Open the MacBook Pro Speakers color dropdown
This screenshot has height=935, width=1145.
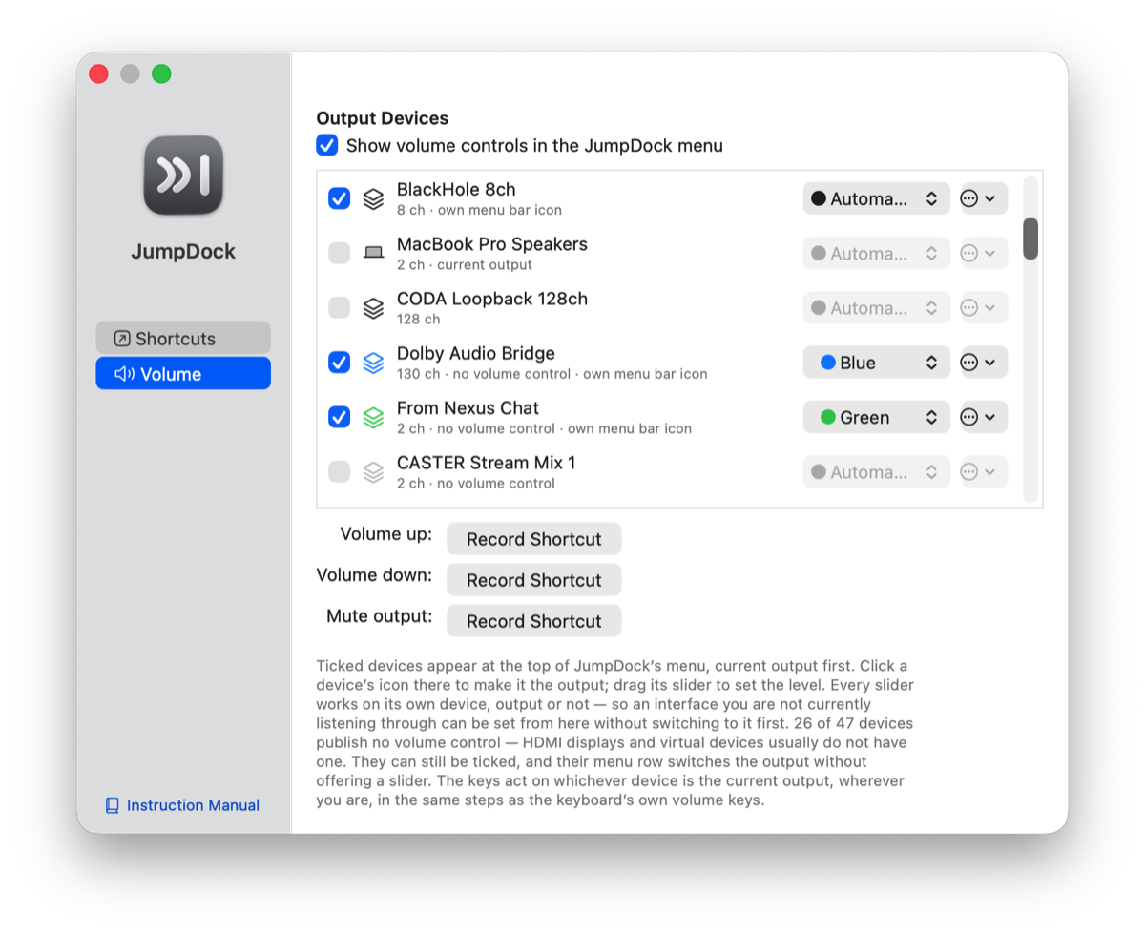click(x=876, y=254)
